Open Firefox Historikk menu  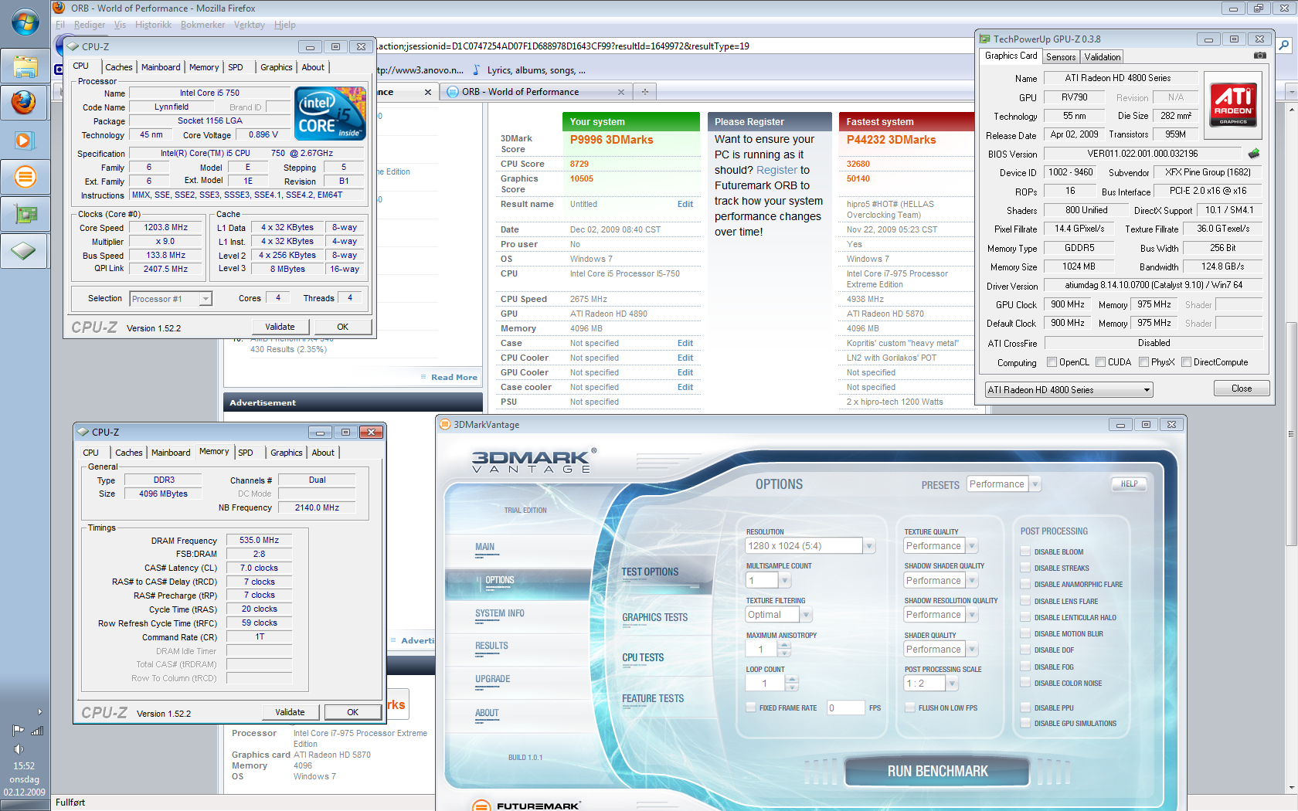point(153,25)
